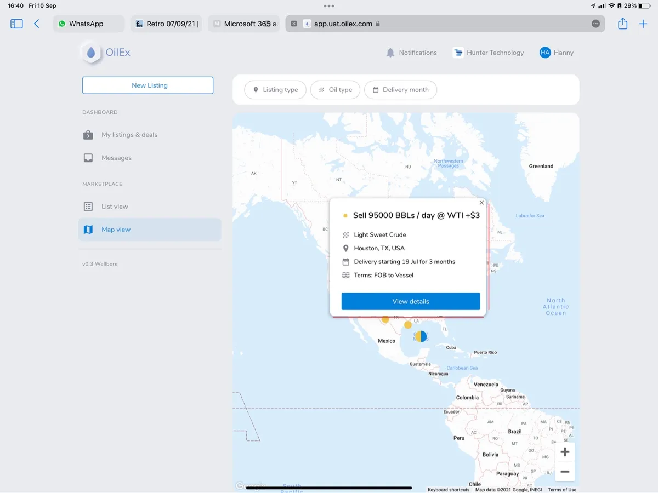The height and width of the screenshot is (493, 658).
Task: Open the Keyboard shortcuts link
Action: pos(449,490)
